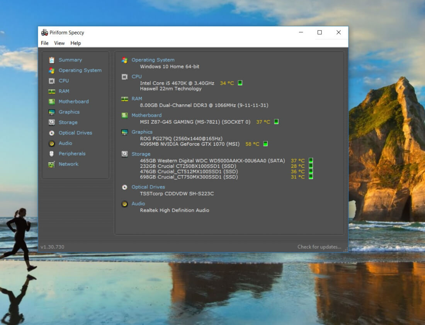425x325 pixels.
Task: Click the Motherboard icon in sidebar
Action: [x=51, y=102]
